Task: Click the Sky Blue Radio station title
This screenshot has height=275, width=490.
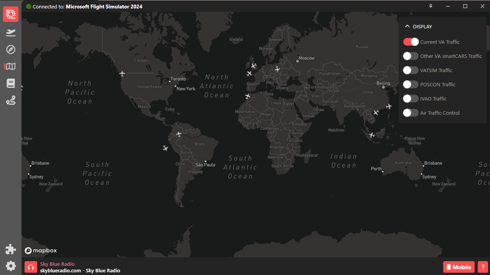Action: pos(57,264)
